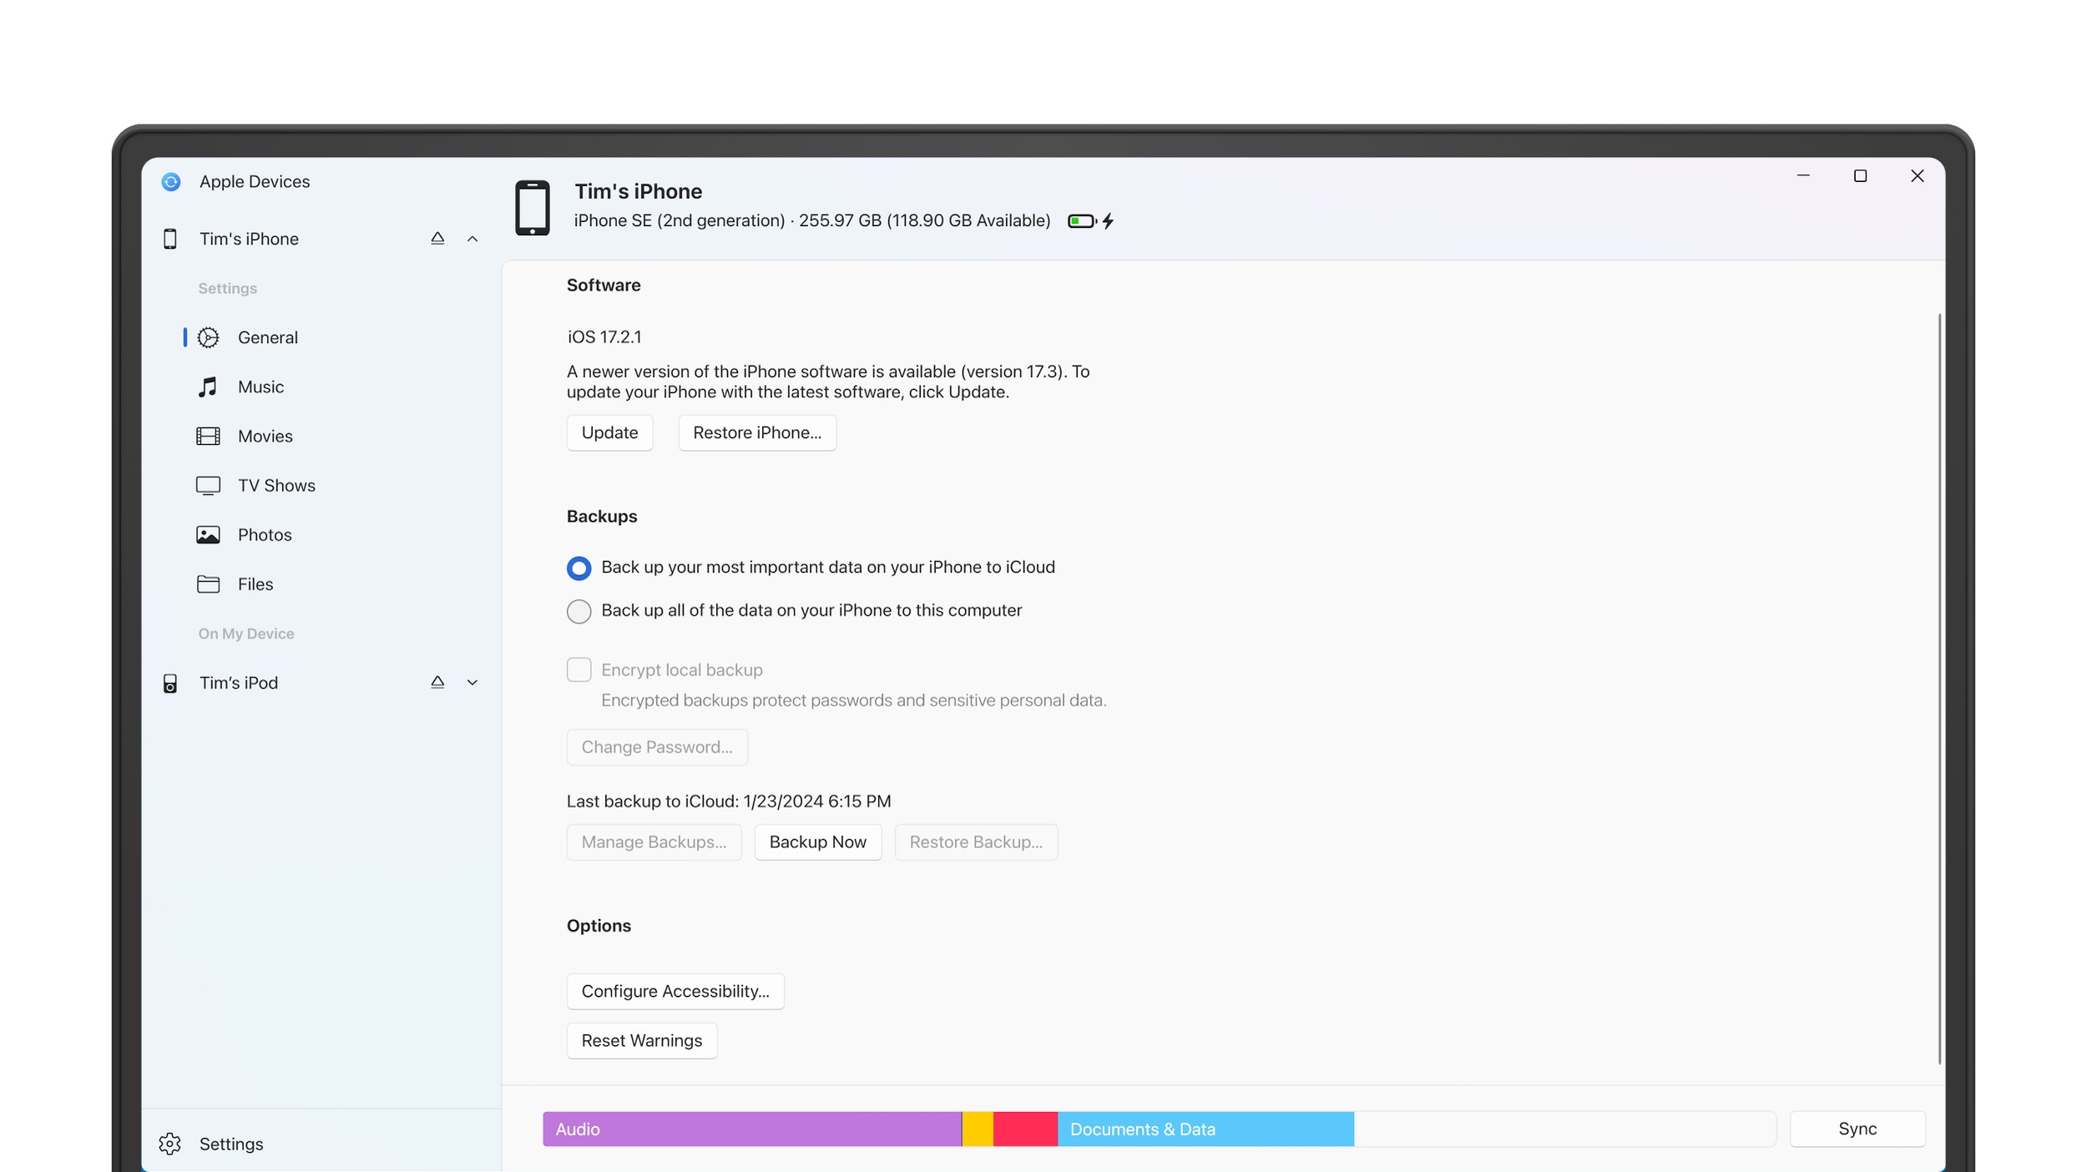
Task: Enable Encrypt local backup
Action: click(x=579, y=669)
